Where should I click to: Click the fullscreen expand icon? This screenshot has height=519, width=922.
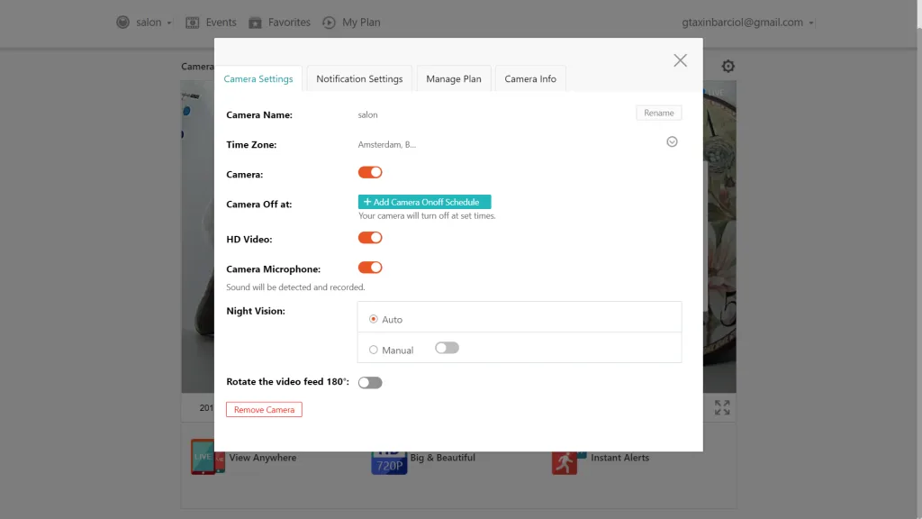pyautogui.click(x=722, y=408)
